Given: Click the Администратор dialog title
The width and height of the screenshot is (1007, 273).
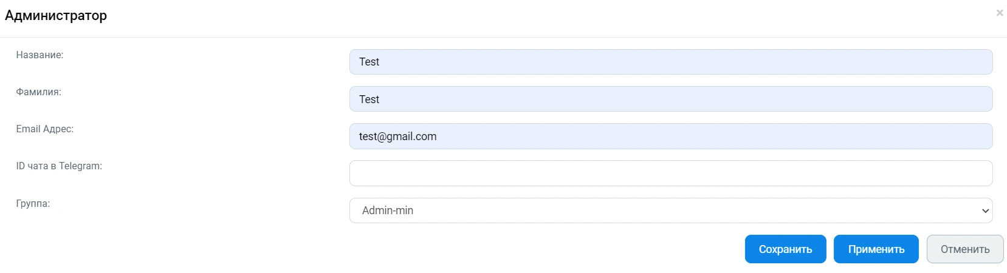Looking at the screenshot, I should click(56, 16).
